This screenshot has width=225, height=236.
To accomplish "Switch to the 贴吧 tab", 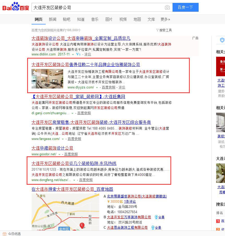I will [67, 20].
